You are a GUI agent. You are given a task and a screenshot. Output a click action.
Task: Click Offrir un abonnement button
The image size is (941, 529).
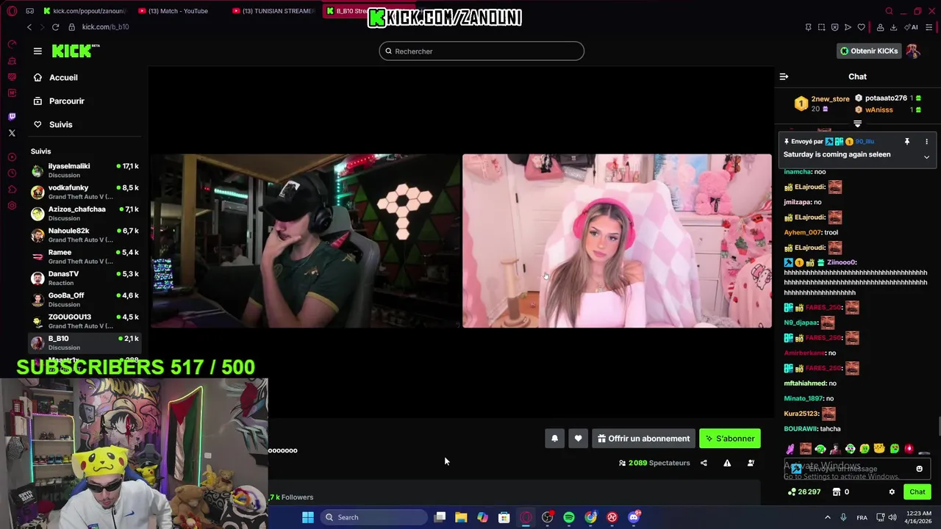(x=643, y=439)
